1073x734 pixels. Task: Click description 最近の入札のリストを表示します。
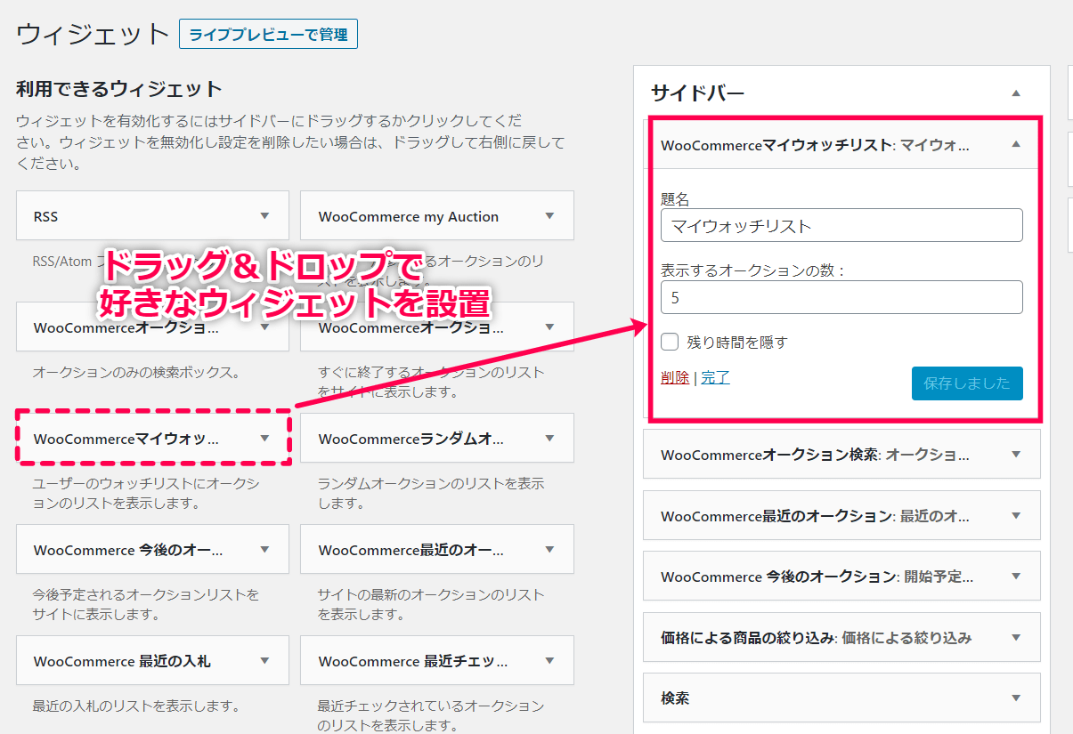click(x=136, y=706)
